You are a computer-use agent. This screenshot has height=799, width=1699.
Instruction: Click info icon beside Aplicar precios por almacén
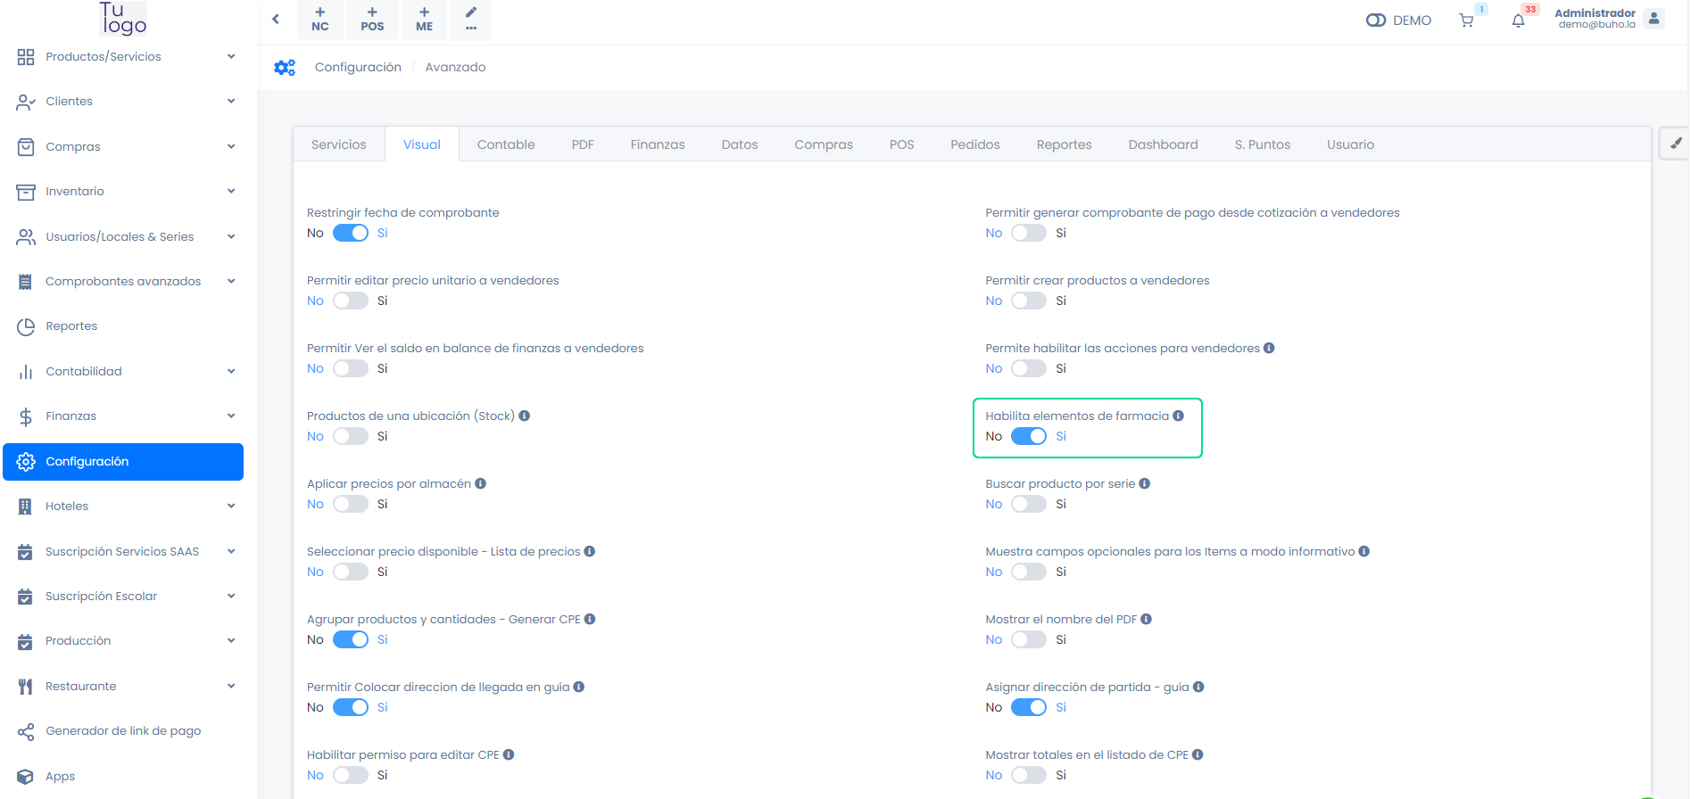(481, 483)
